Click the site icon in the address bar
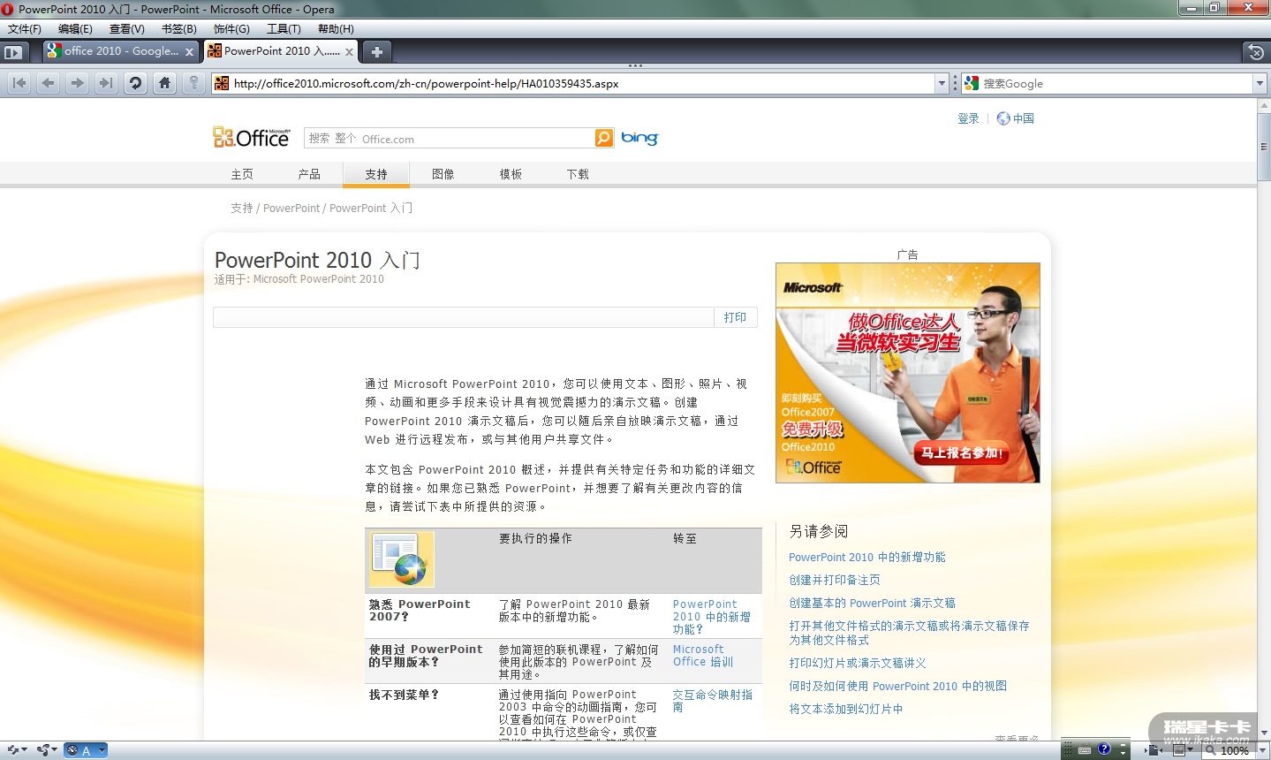This screenshot has width=1271, height=760. (222, 83)
